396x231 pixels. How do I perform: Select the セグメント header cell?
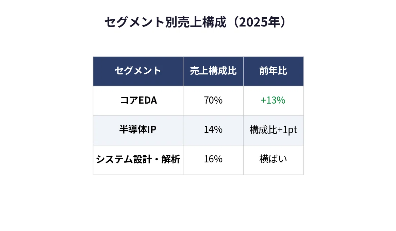coord(138,71)
